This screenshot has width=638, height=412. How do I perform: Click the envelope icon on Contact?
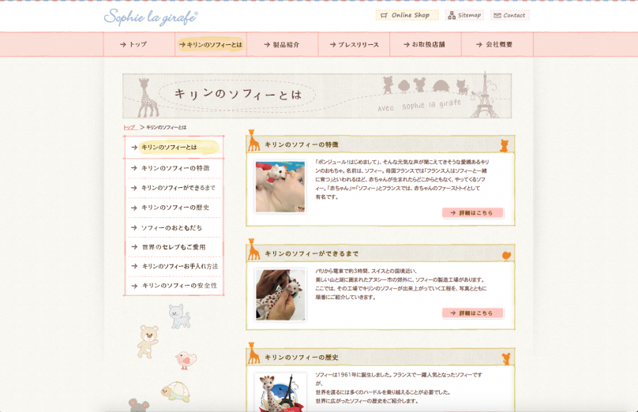(497, 16)
